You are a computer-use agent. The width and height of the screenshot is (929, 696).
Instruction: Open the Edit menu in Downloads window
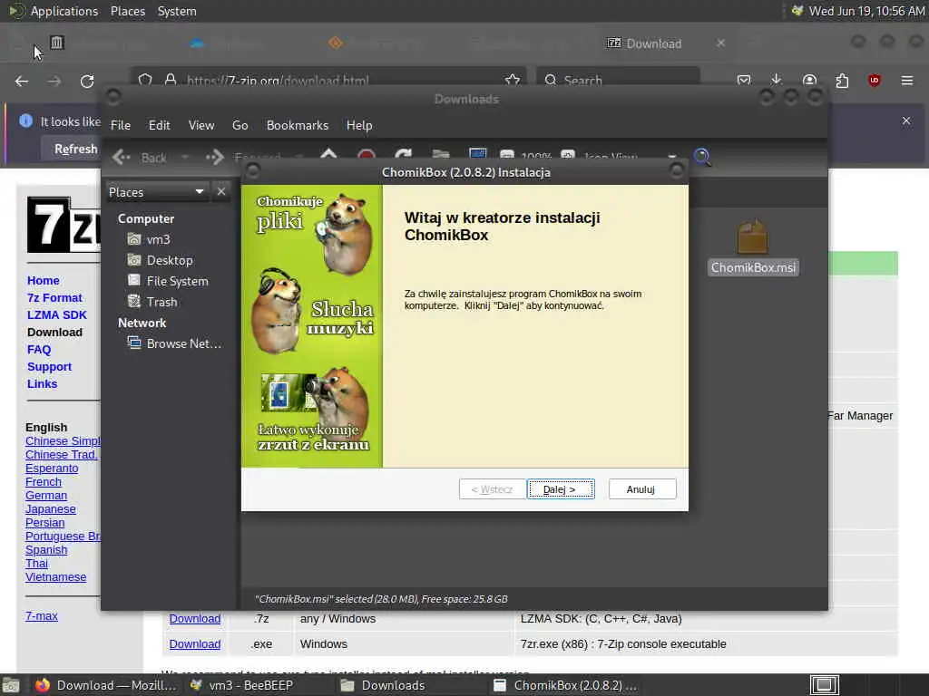(159, 125)
